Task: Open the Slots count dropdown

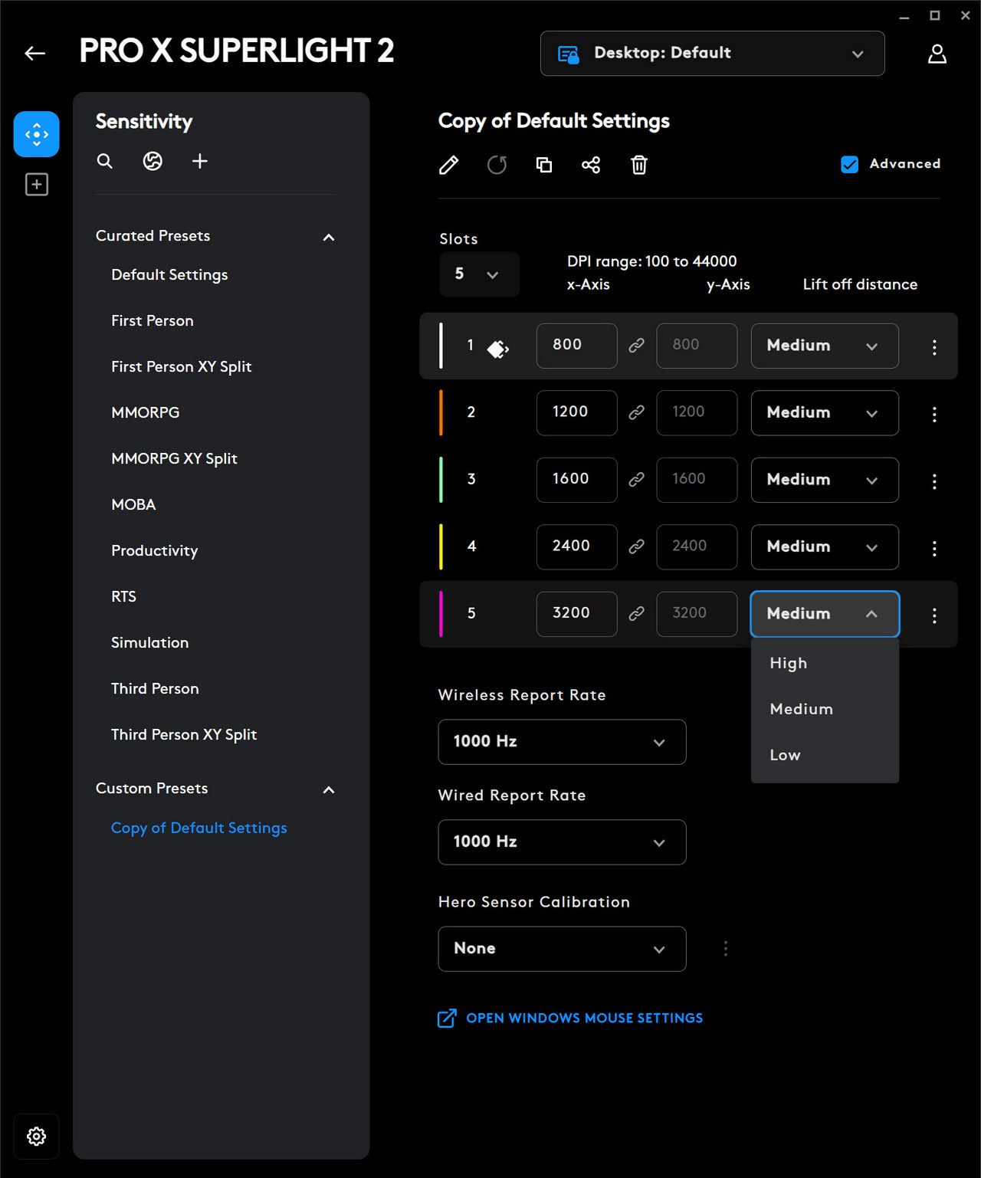Action: click(x=479, y=274)
